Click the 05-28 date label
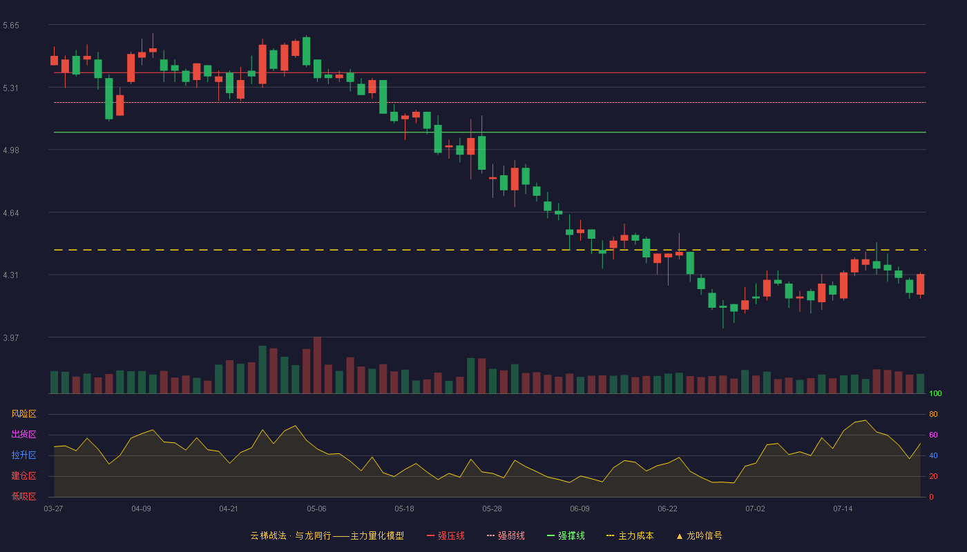967x552 pixels. (x=492, y=509)
